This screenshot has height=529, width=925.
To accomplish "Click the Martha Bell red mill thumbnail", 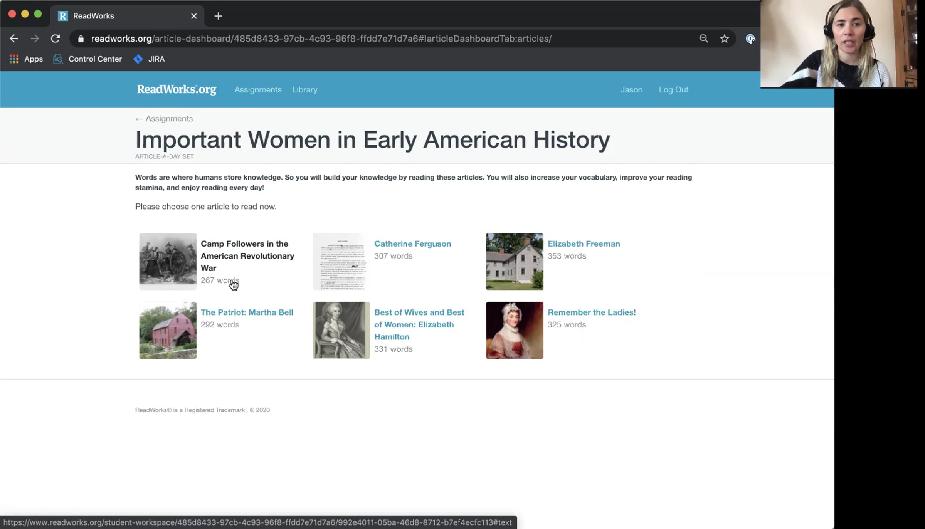I will coord(168,330).
